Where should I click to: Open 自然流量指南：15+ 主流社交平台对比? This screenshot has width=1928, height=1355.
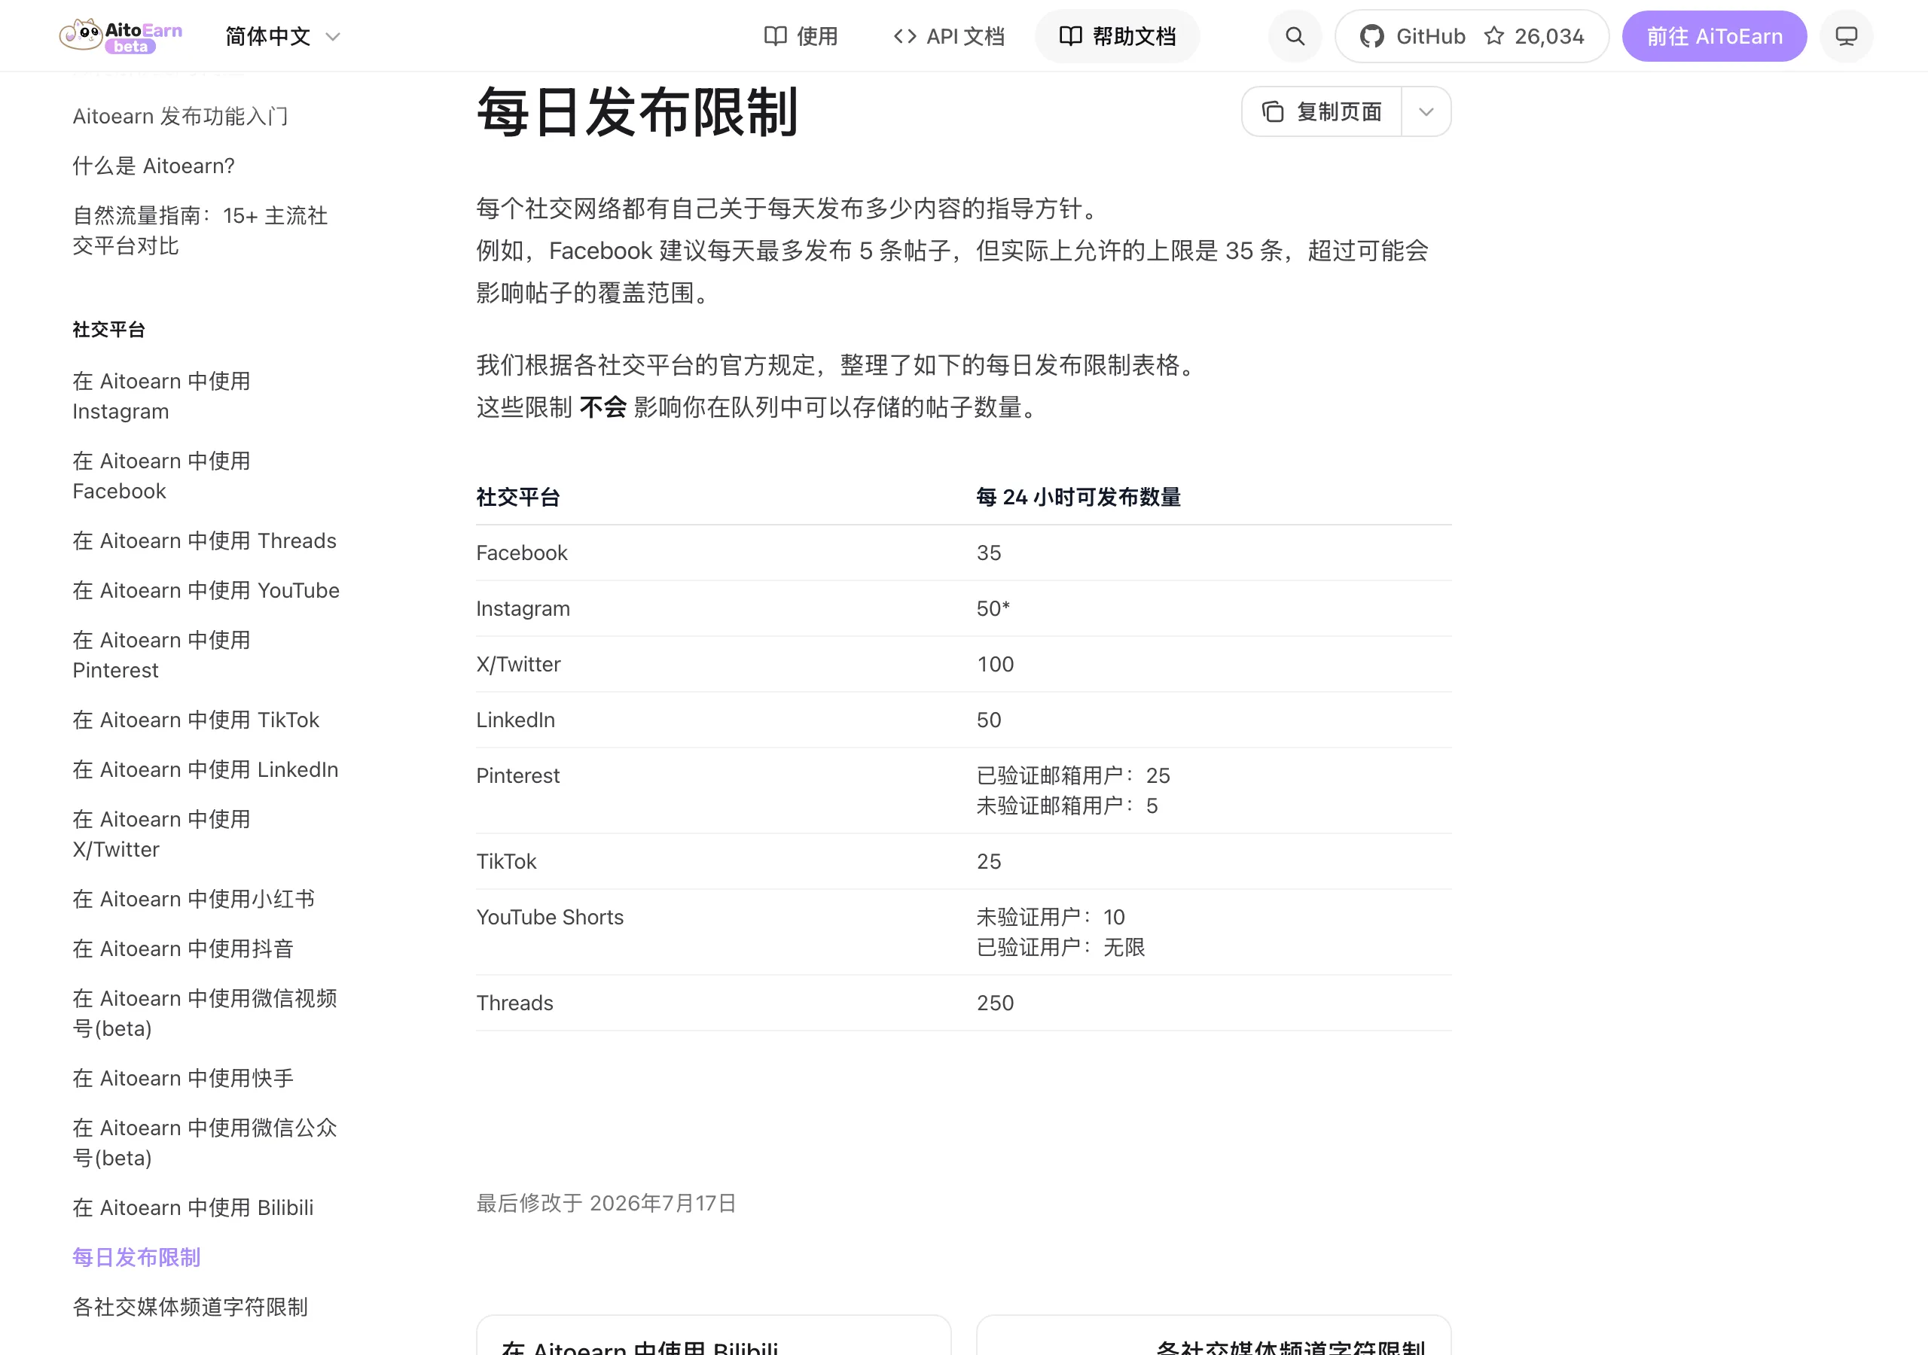coord(200,230)
